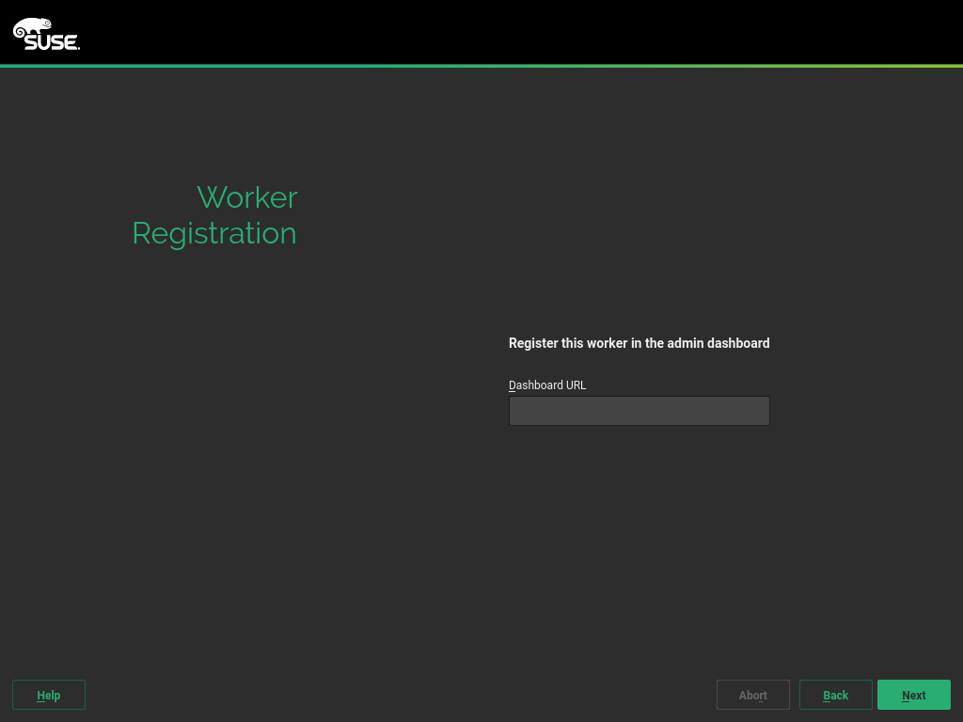Click the word 'this' in the instruction
This screenshot has height=722, width=963.
[572, 343]
